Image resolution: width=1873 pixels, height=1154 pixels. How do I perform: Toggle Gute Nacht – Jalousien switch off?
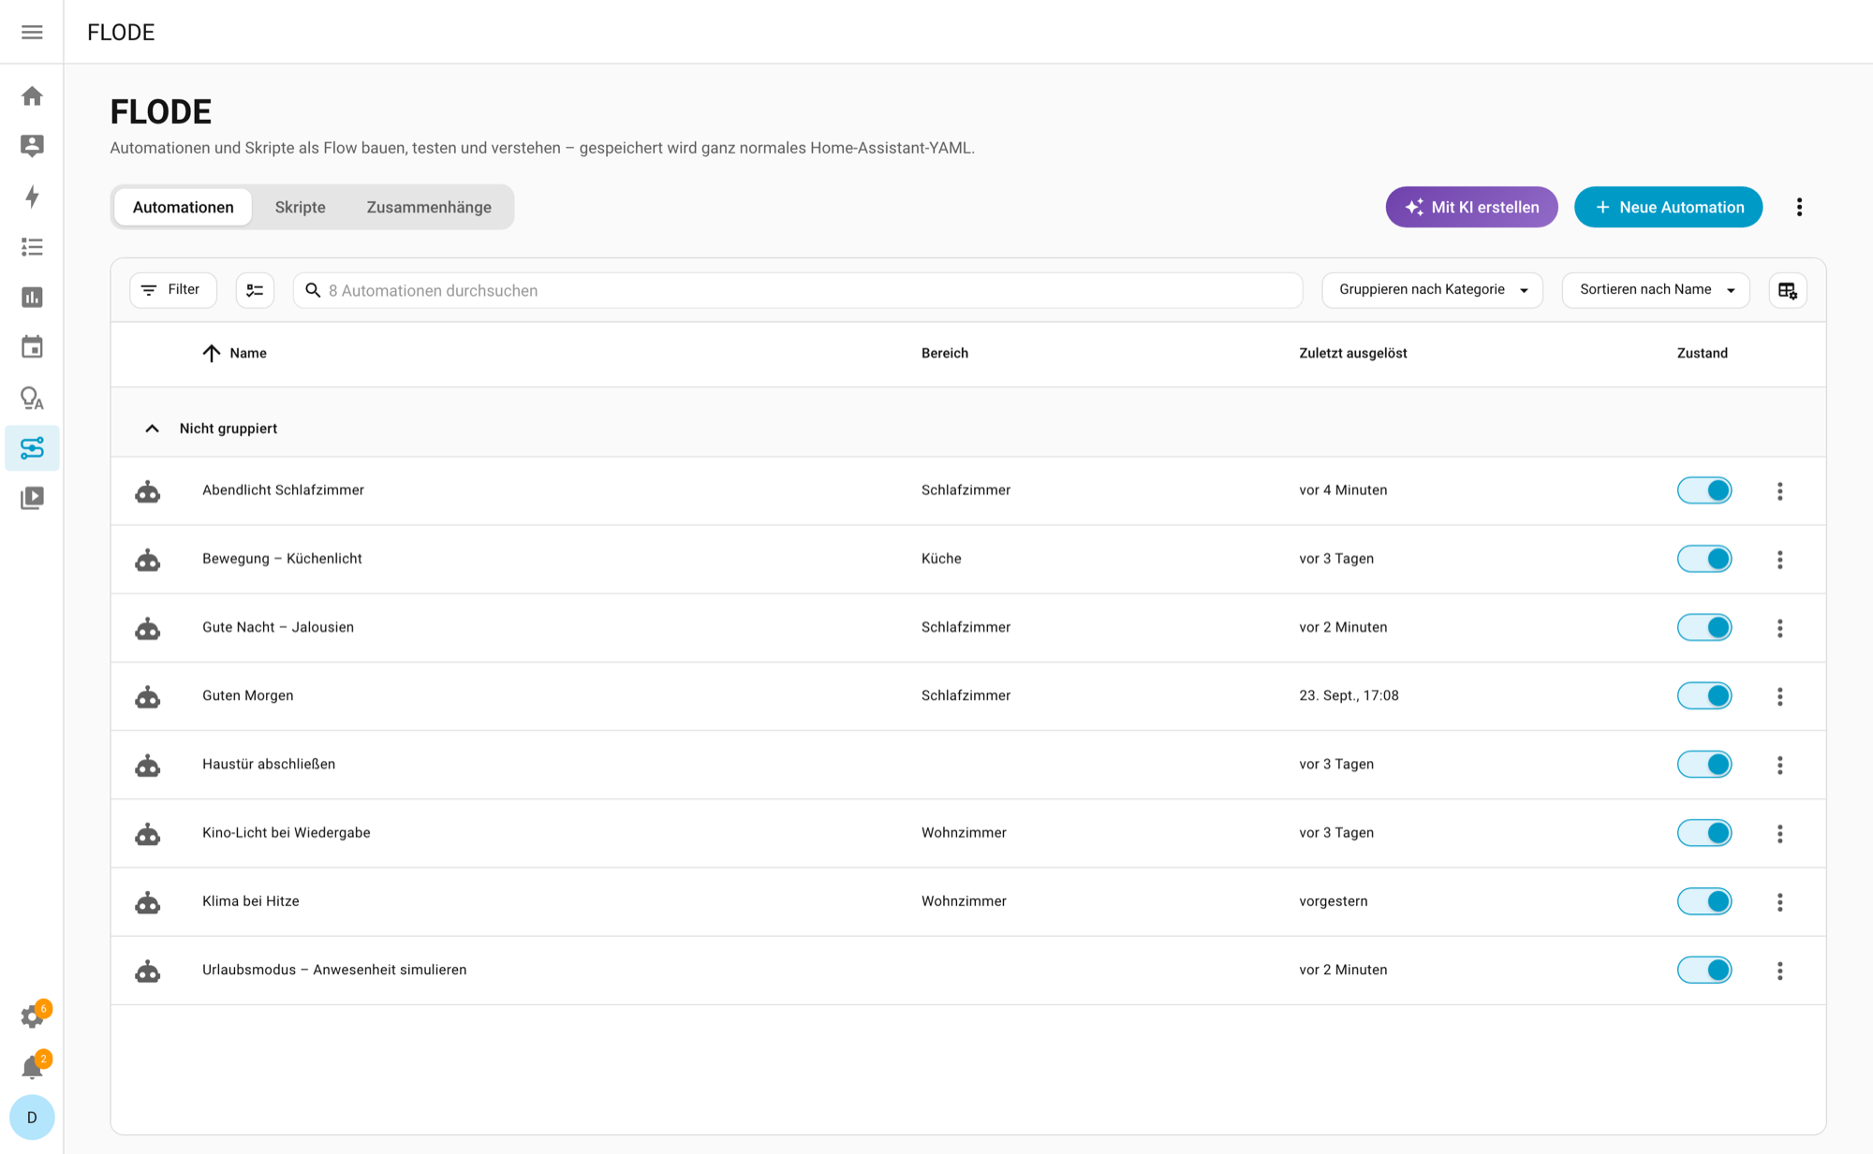1704,627
